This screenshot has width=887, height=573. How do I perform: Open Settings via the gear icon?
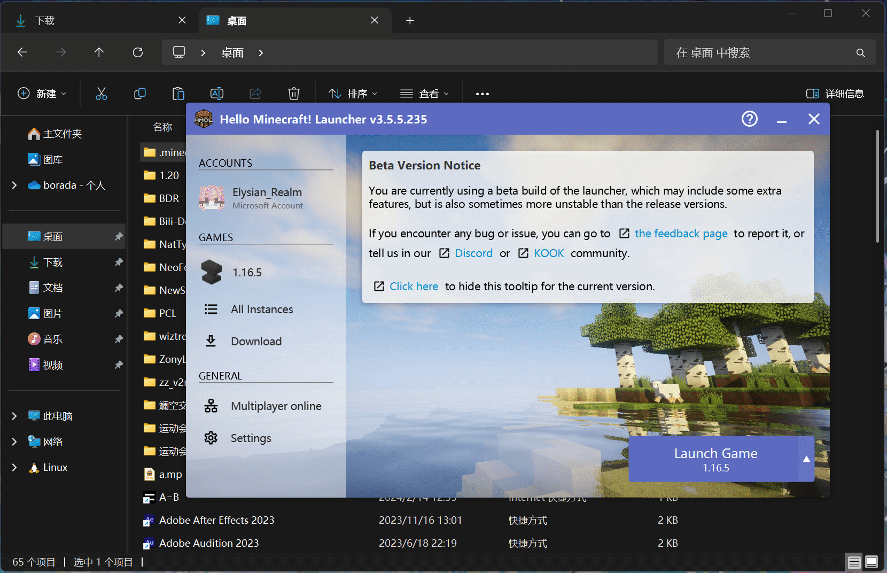[x=211, y=438]
